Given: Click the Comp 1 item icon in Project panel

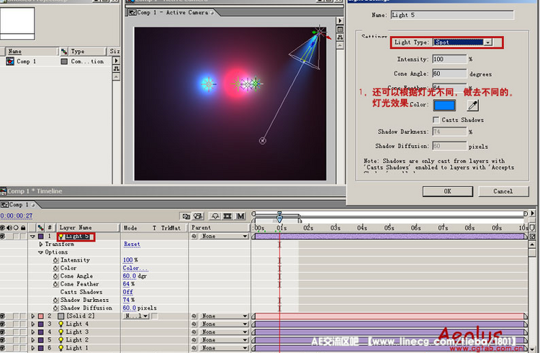Looking at the screenshot, I should (x=10, y=62).
